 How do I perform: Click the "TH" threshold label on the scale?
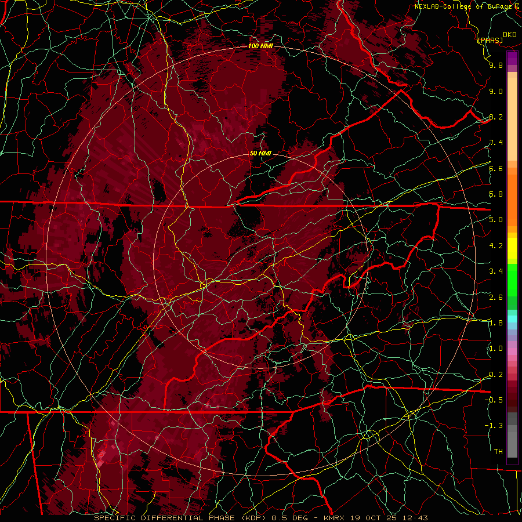498,452
